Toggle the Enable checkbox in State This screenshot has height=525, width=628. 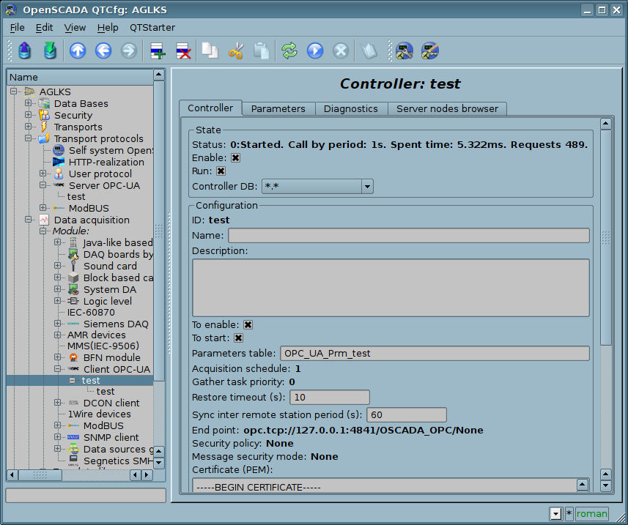tap(236, 157)
